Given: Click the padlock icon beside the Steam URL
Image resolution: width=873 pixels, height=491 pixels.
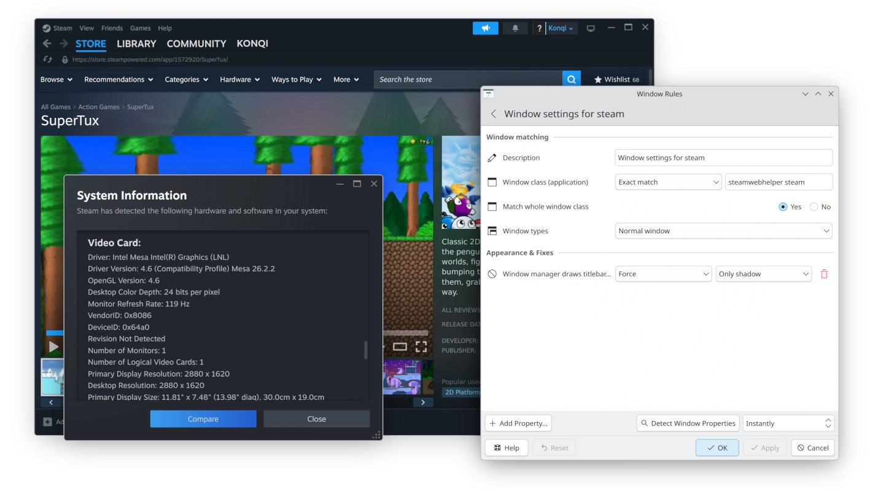Looking at the screenshot, I should (x=65, y=60).
